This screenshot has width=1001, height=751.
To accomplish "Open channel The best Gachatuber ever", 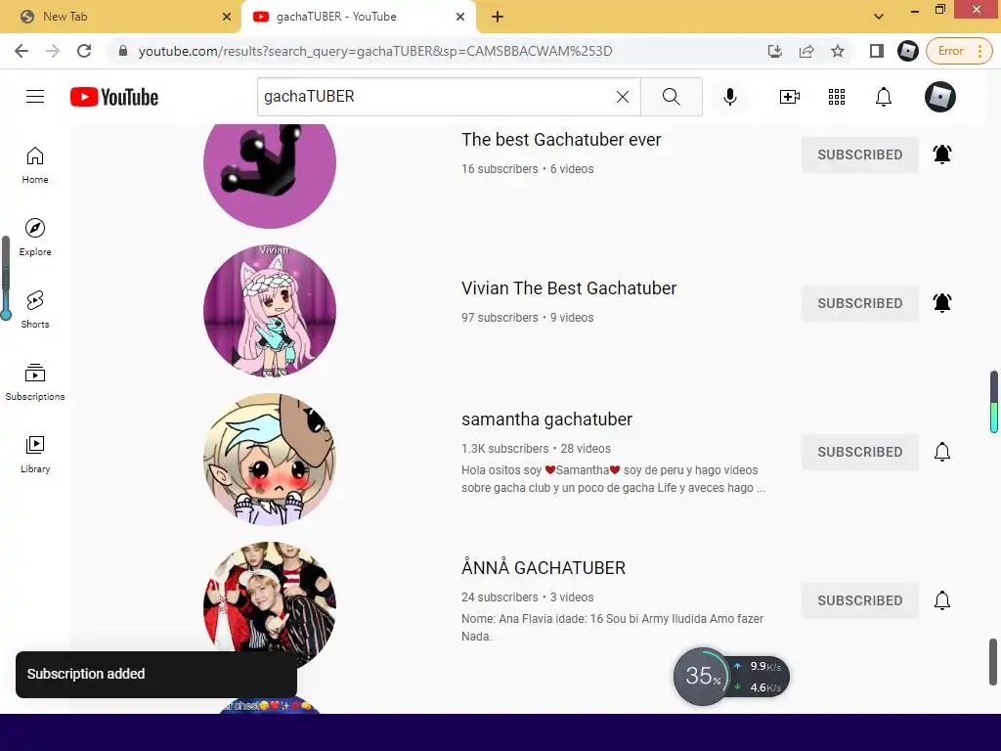I will click(x=561, y=139).
